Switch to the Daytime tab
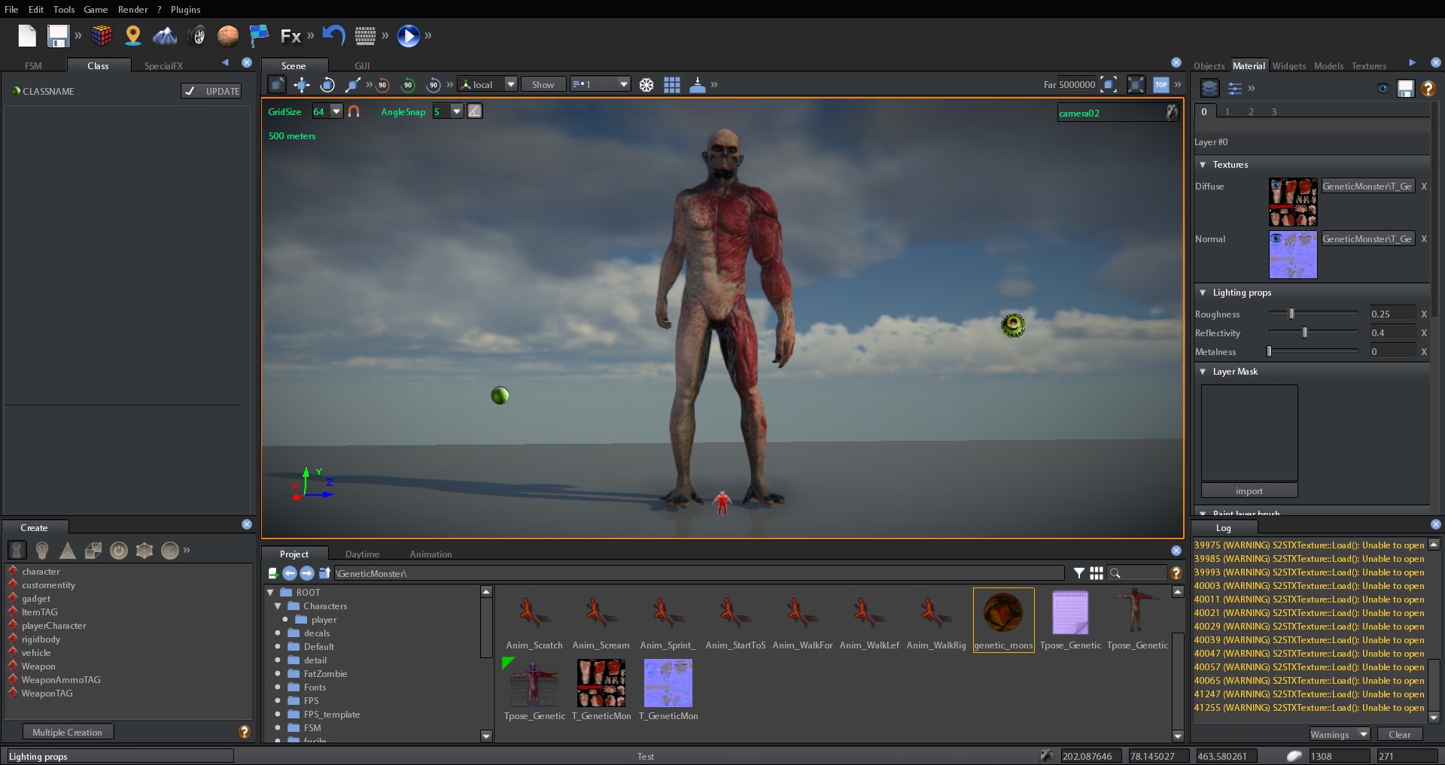The width and height of the screenshot is (1445, 765). (x=362, y=554)
